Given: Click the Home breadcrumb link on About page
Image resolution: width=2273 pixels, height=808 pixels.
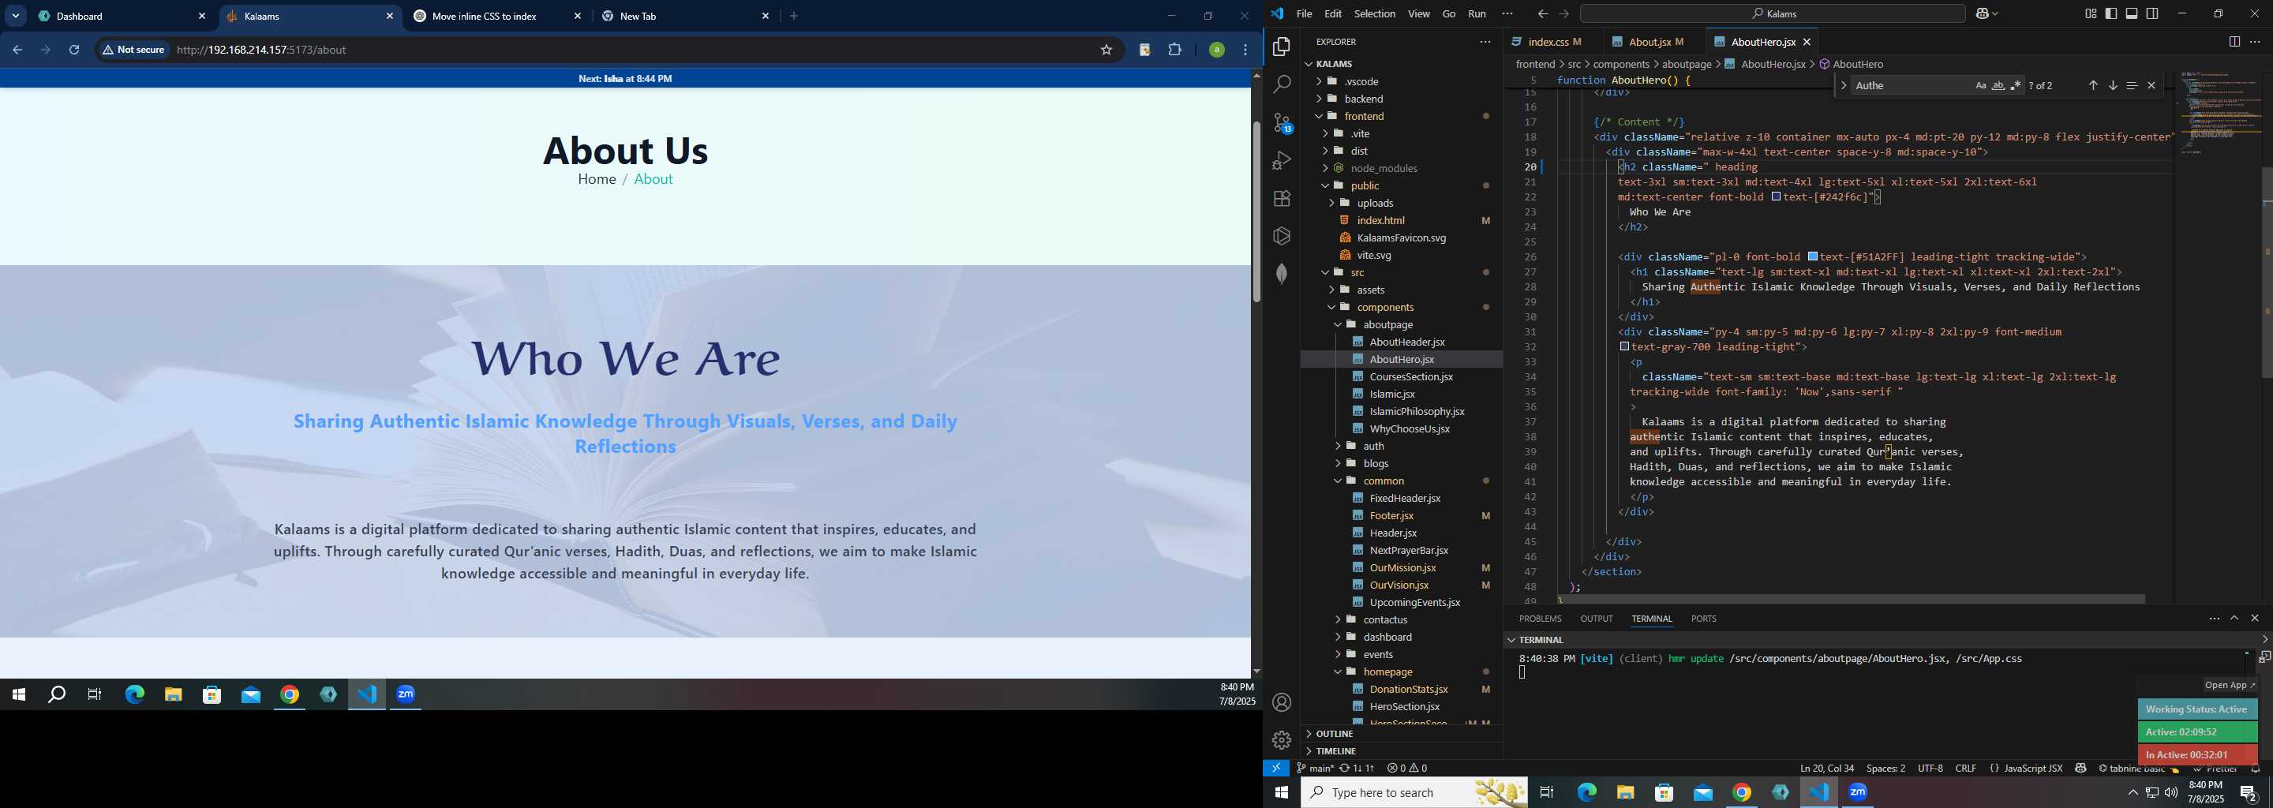Looking at the screenshot, I should 597,180.
